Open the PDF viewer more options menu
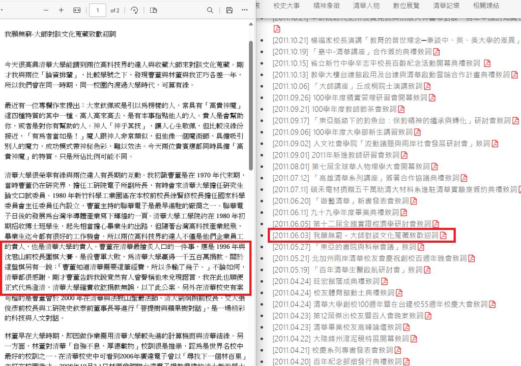The width and height of the screenshot is (521, 366). pos(245,10)
